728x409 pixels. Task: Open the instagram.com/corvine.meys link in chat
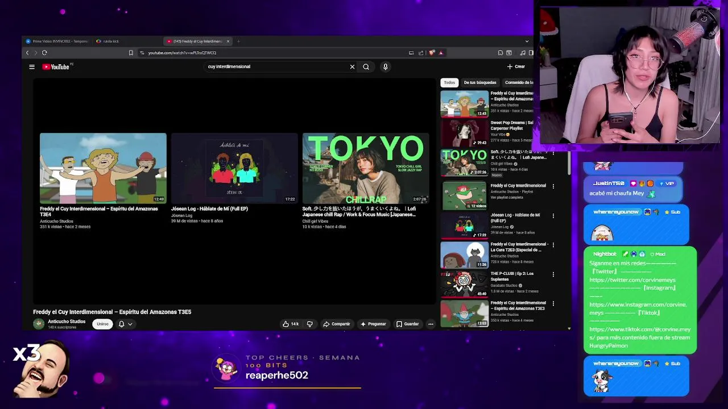coord(638,308)
